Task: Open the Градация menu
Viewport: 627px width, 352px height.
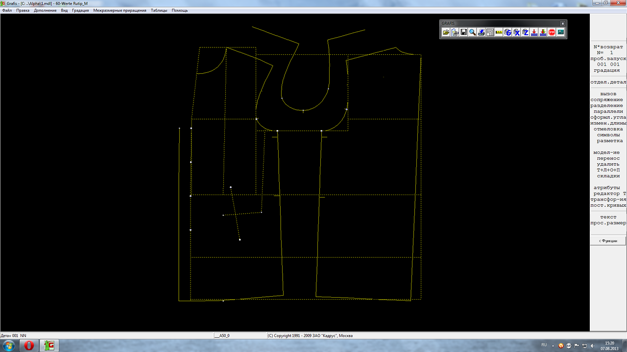Action: click(80, 10)
